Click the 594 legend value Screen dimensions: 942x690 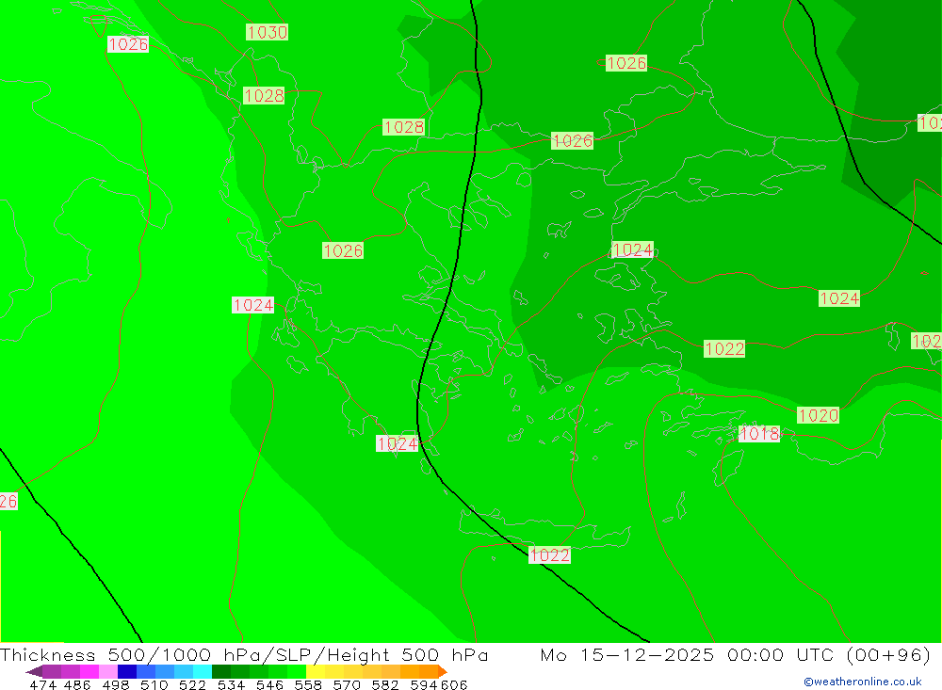tap(424, 685)
